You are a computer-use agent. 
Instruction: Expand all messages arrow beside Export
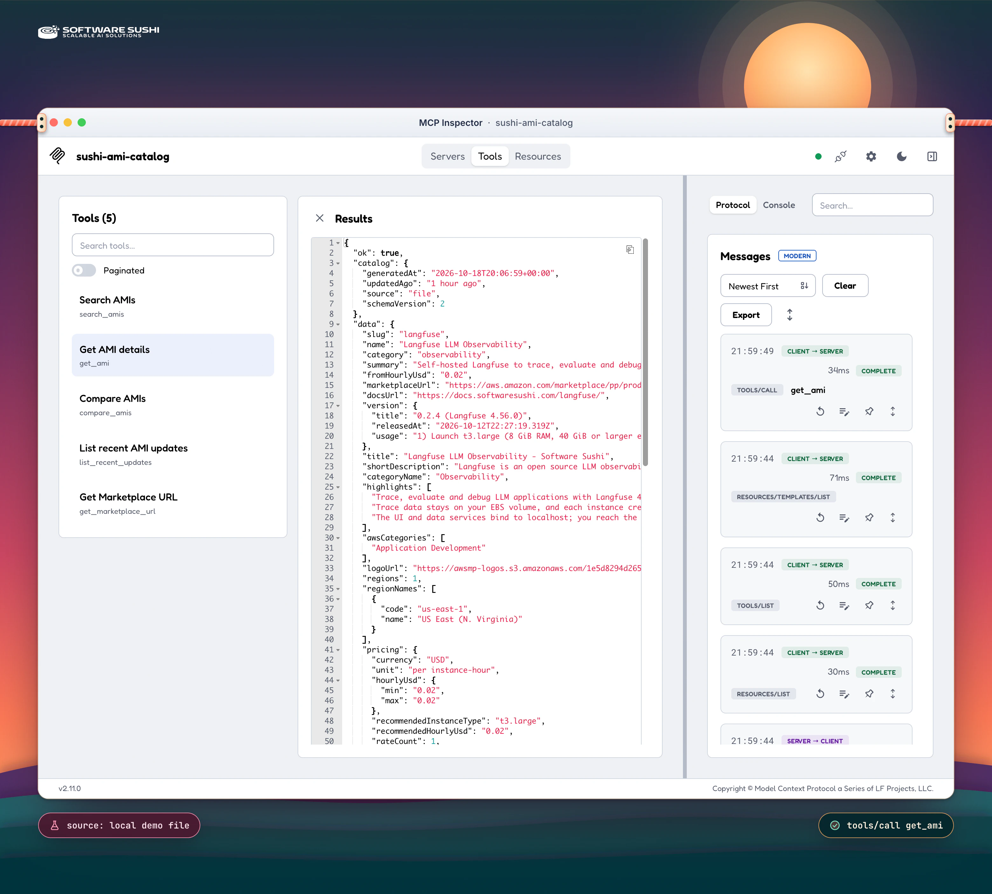[x=789, y=315]
